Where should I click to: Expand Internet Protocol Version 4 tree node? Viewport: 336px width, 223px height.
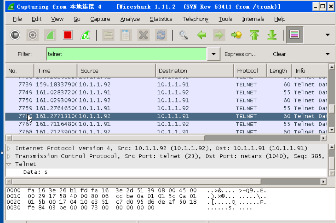coord(9,148)
